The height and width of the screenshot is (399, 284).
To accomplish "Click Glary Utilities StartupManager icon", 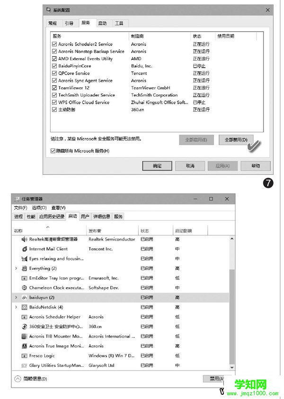I will click(25, 365).
